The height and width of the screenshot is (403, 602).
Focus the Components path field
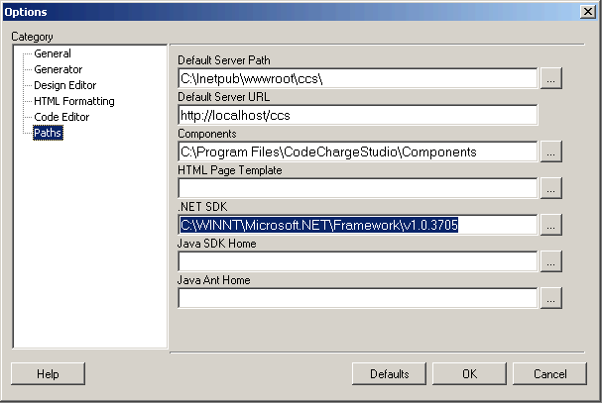[357, 151]
